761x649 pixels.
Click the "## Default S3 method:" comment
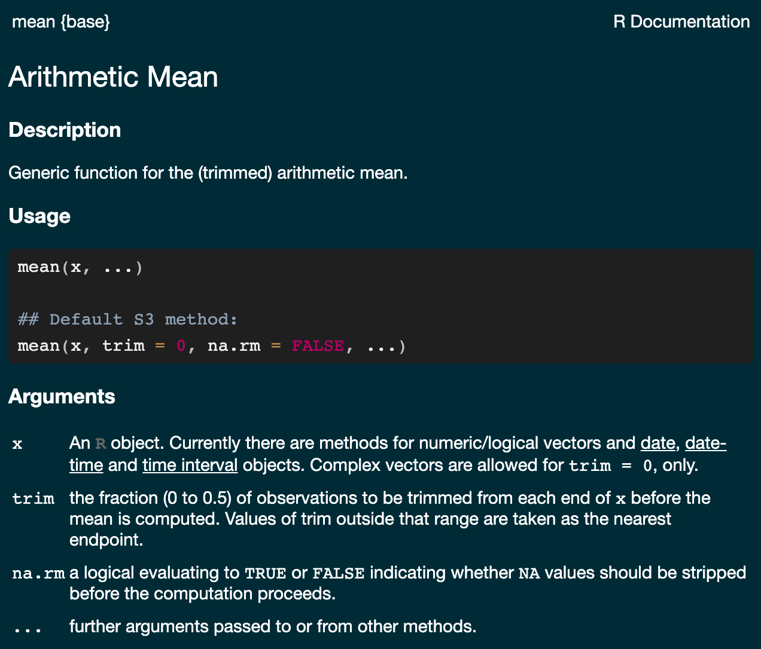[127, 320]
